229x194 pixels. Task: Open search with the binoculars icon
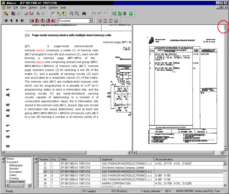click(84, 14)
